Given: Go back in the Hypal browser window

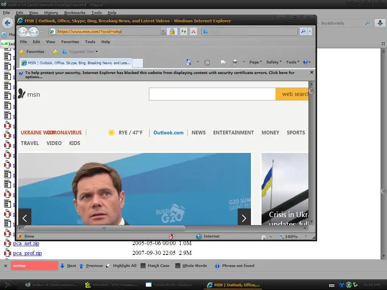Looking at the screenshot, I should 8,23.
